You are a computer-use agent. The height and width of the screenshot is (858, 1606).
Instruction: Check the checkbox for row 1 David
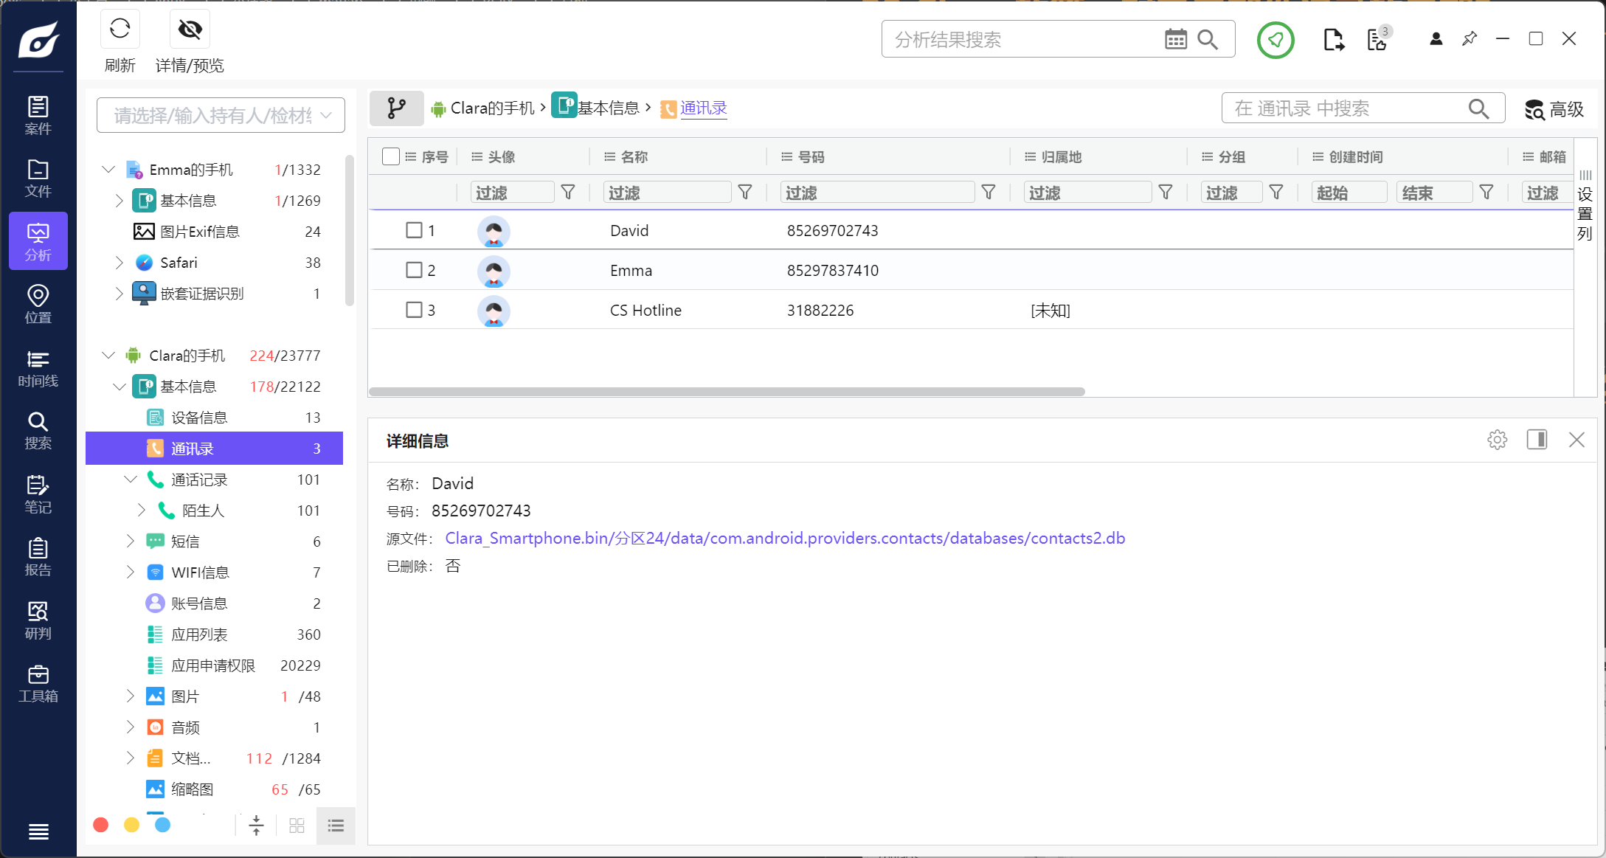pyautogui.click(x=414, y=230)
